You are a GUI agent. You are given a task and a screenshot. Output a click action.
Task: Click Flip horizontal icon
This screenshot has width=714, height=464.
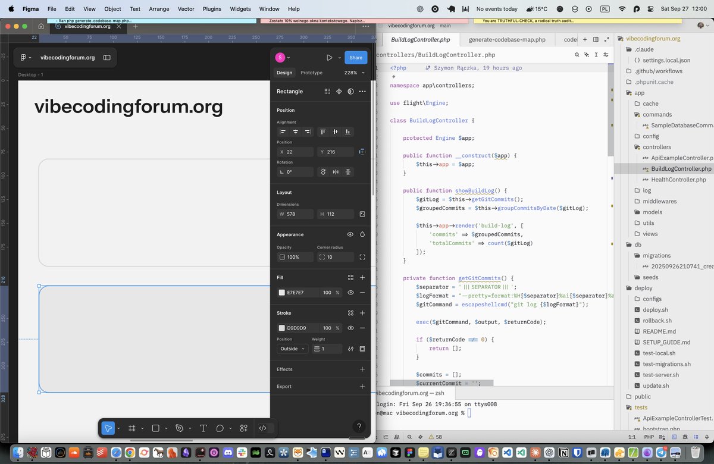tap(336, 172)
